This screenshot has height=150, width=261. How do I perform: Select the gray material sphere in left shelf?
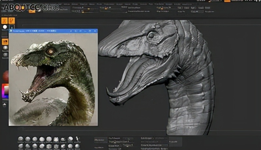click(5, 48)
